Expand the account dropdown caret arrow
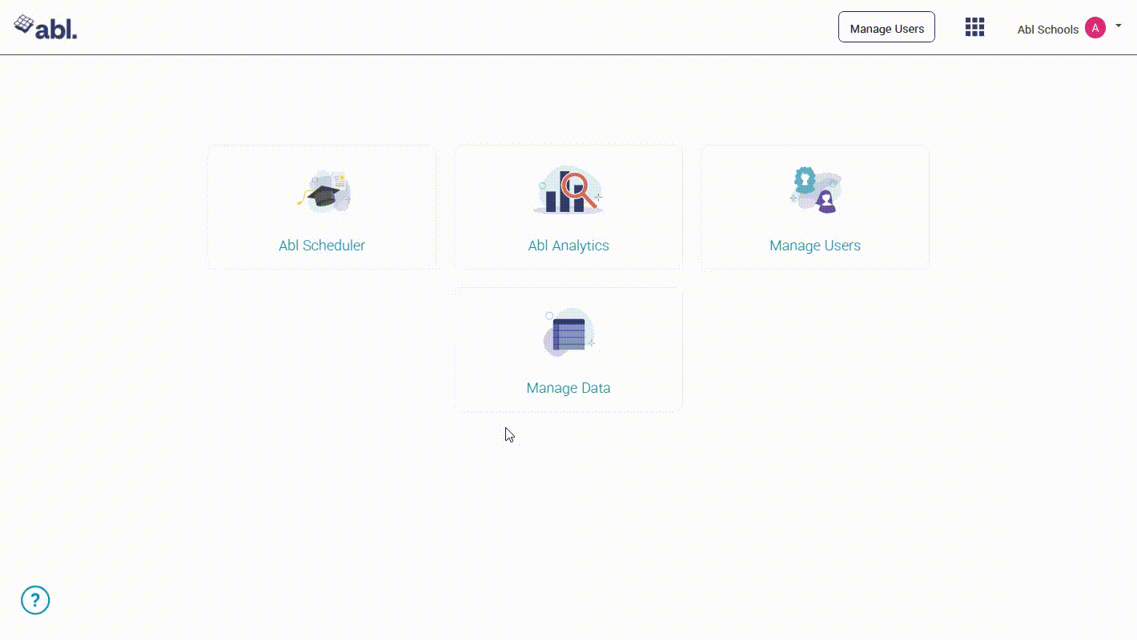The image size is (1137, 640). click(x=1119, y=26)
